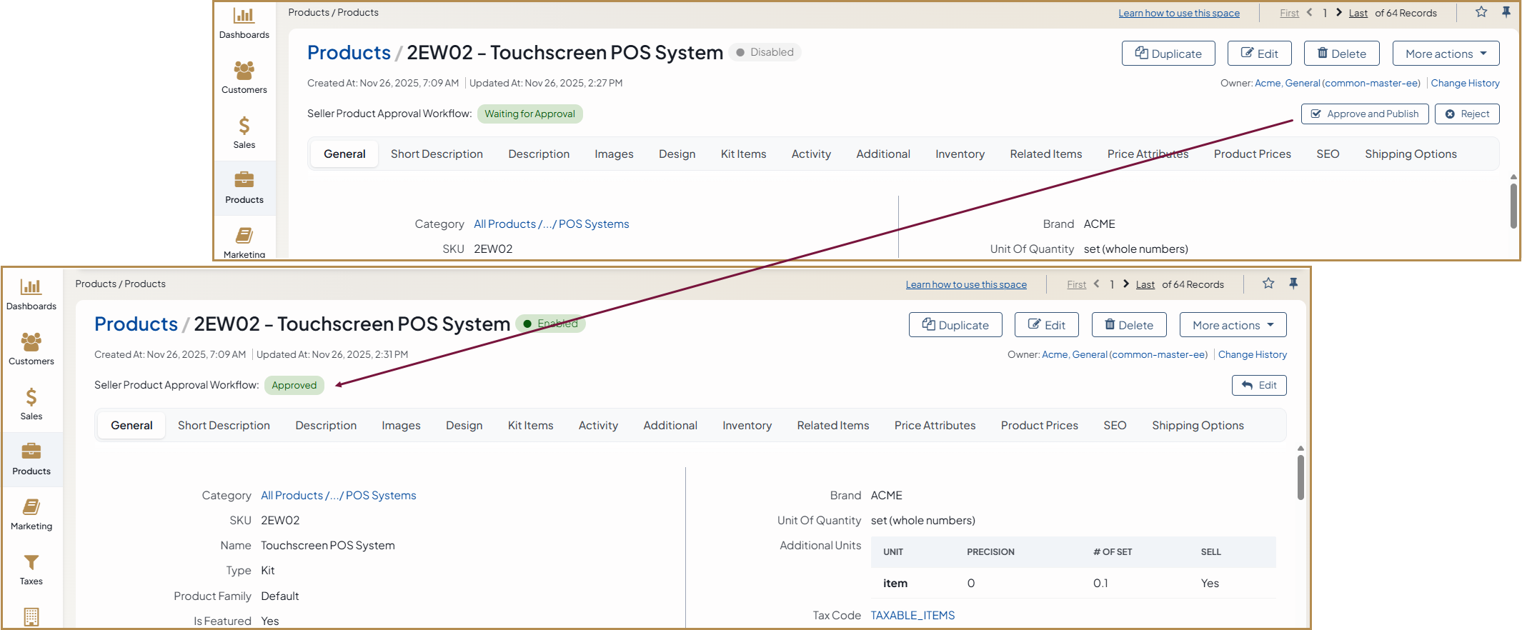Switch to Inventory tab on Approved product page
The width and height of the screenshot is (1522, 630).
pos(747,426)
